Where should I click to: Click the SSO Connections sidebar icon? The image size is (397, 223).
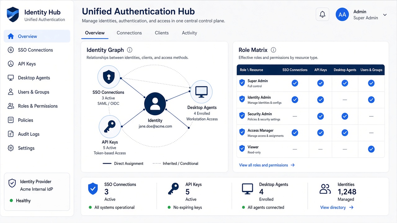[x=11, y=50]
